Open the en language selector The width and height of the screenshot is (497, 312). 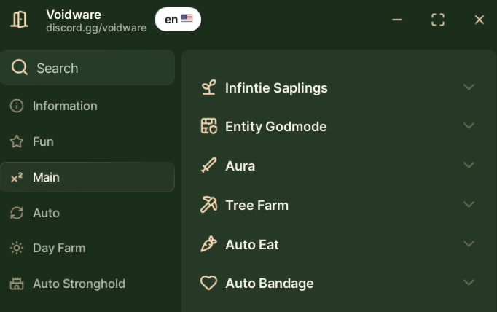178,20
